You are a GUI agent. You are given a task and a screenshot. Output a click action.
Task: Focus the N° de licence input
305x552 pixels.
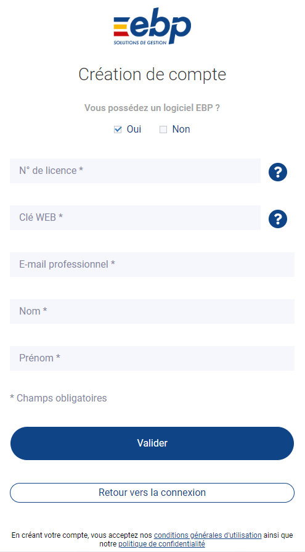point(135,171)
